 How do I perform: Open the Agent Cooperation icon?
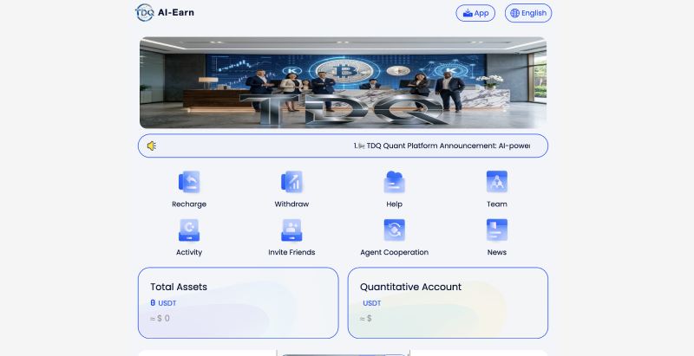[394, 230]
